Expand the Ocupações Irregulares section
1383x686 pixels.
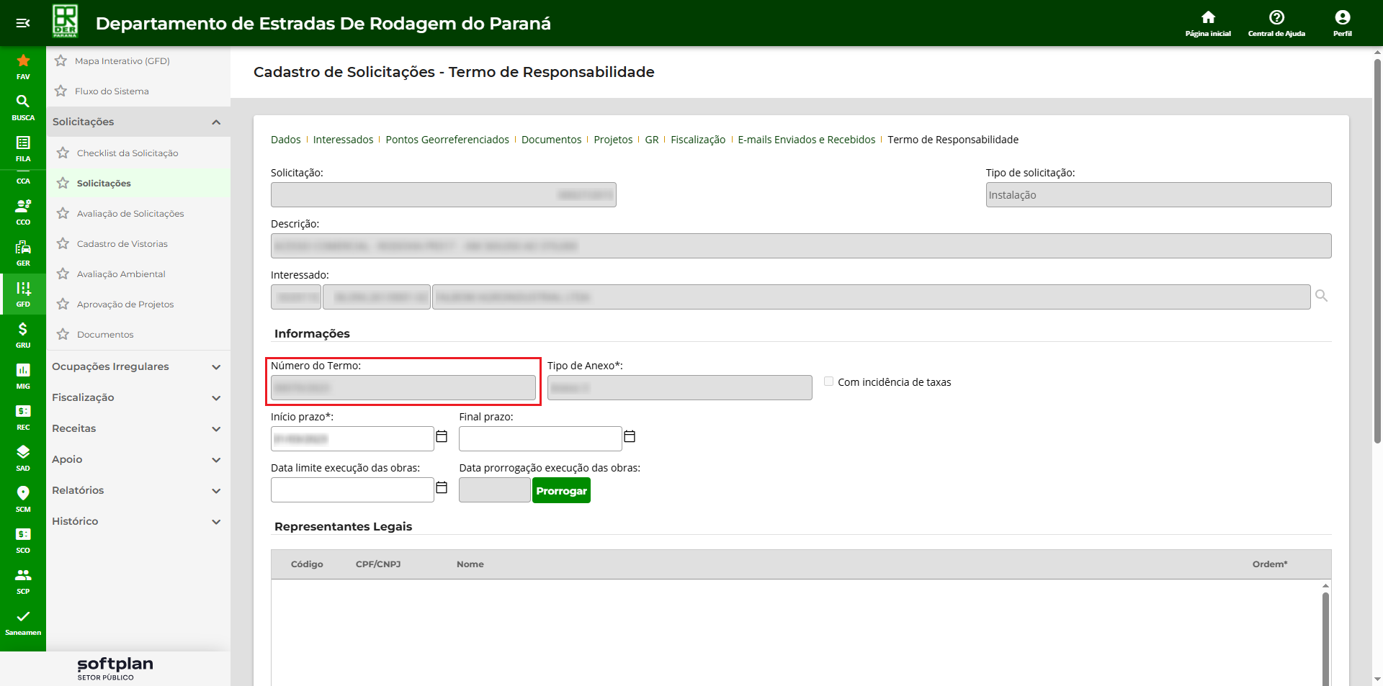216,367
